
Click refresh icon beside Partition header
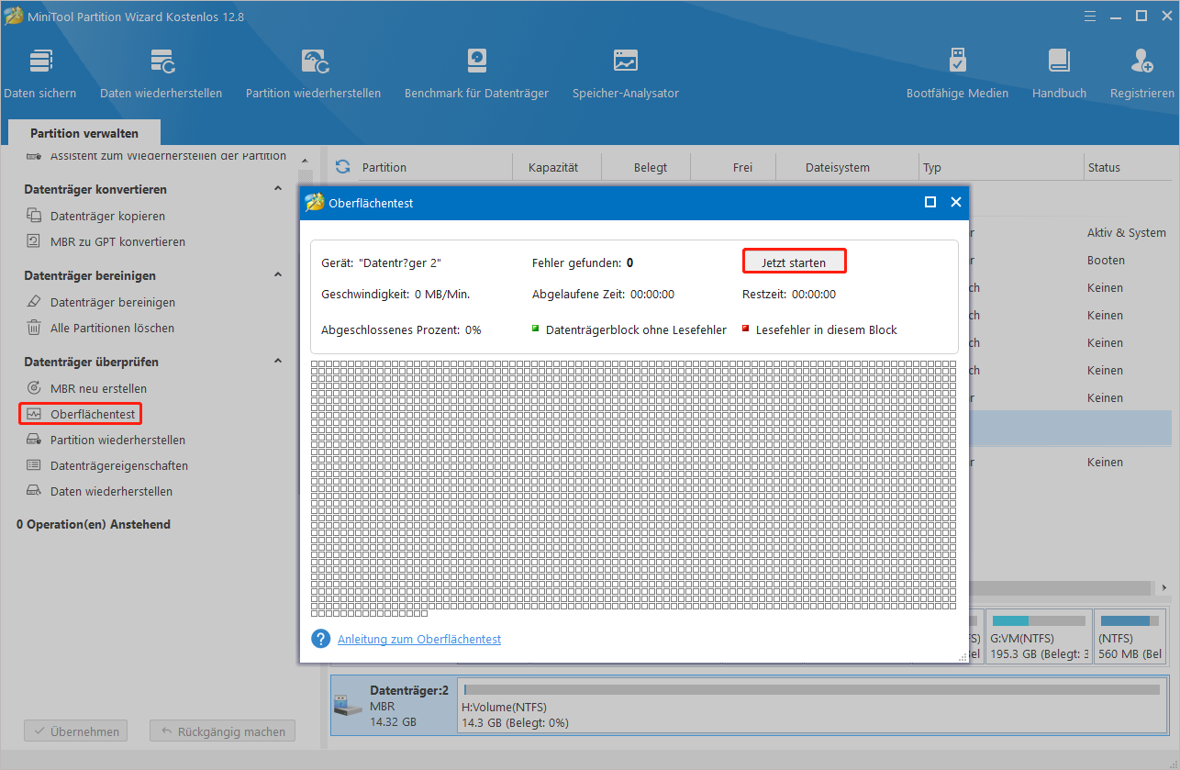pos(342,167)
